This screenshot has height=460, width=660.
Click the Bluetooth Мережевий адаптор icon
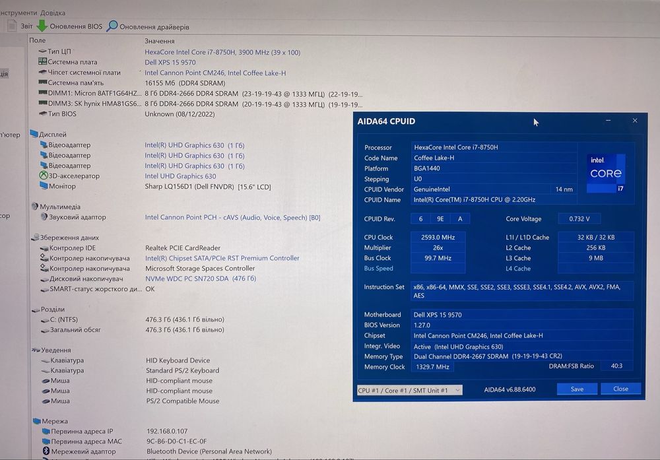point(46,451)
